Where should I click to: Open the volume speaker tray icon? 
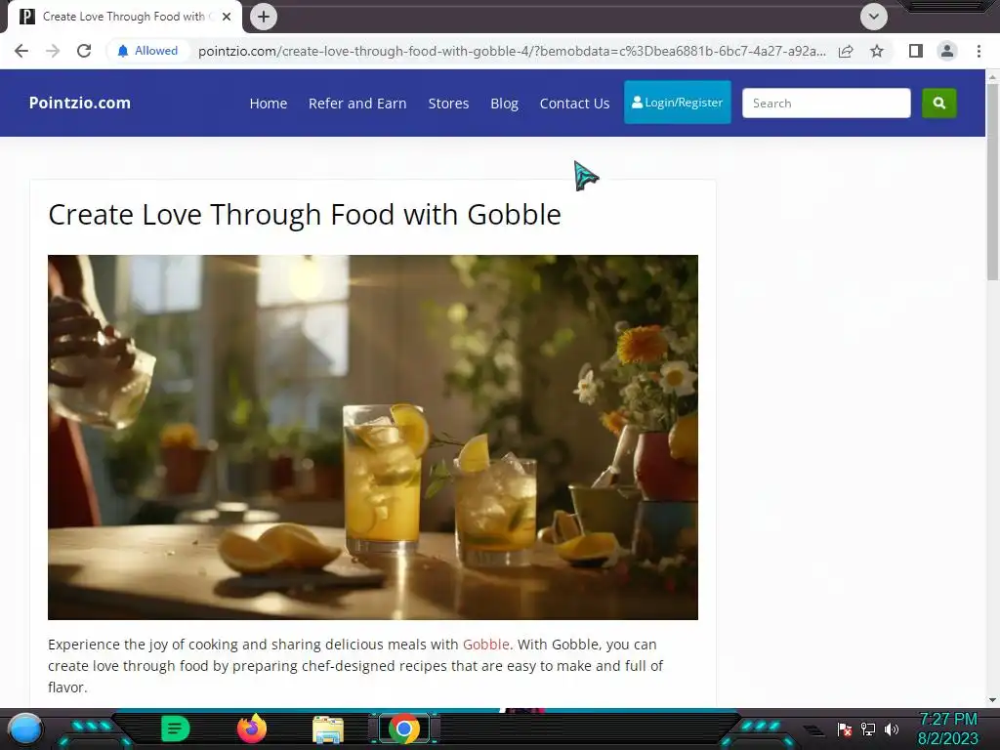pyautogui.click(x=892, y=729)
